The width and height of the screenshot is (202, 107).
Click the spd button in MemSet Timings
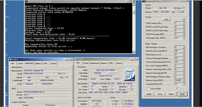[166, 19]
